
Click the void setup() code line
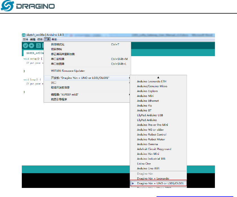[33, 59]
